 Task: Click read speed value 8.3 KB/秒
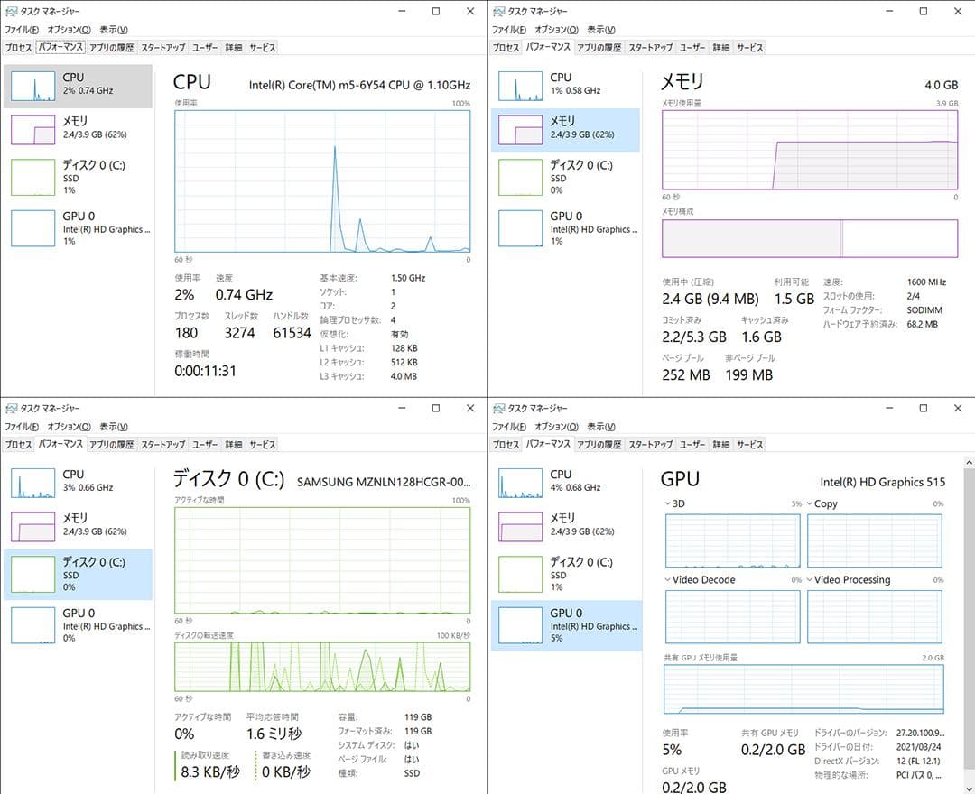pos(210,772)
